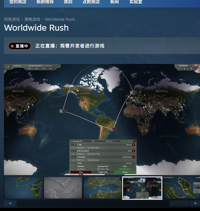This screenshot has width=200, height=211.
Task: Open the 正在直播:观看开发者进行游戏 broadcast link
Action: click(x=70, y=46)
